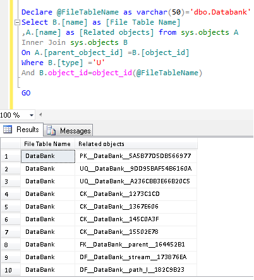Select the DataBank cell in row 5
Image resolution: width=254 pixels, height=280 pixels.
coord(48,207)
